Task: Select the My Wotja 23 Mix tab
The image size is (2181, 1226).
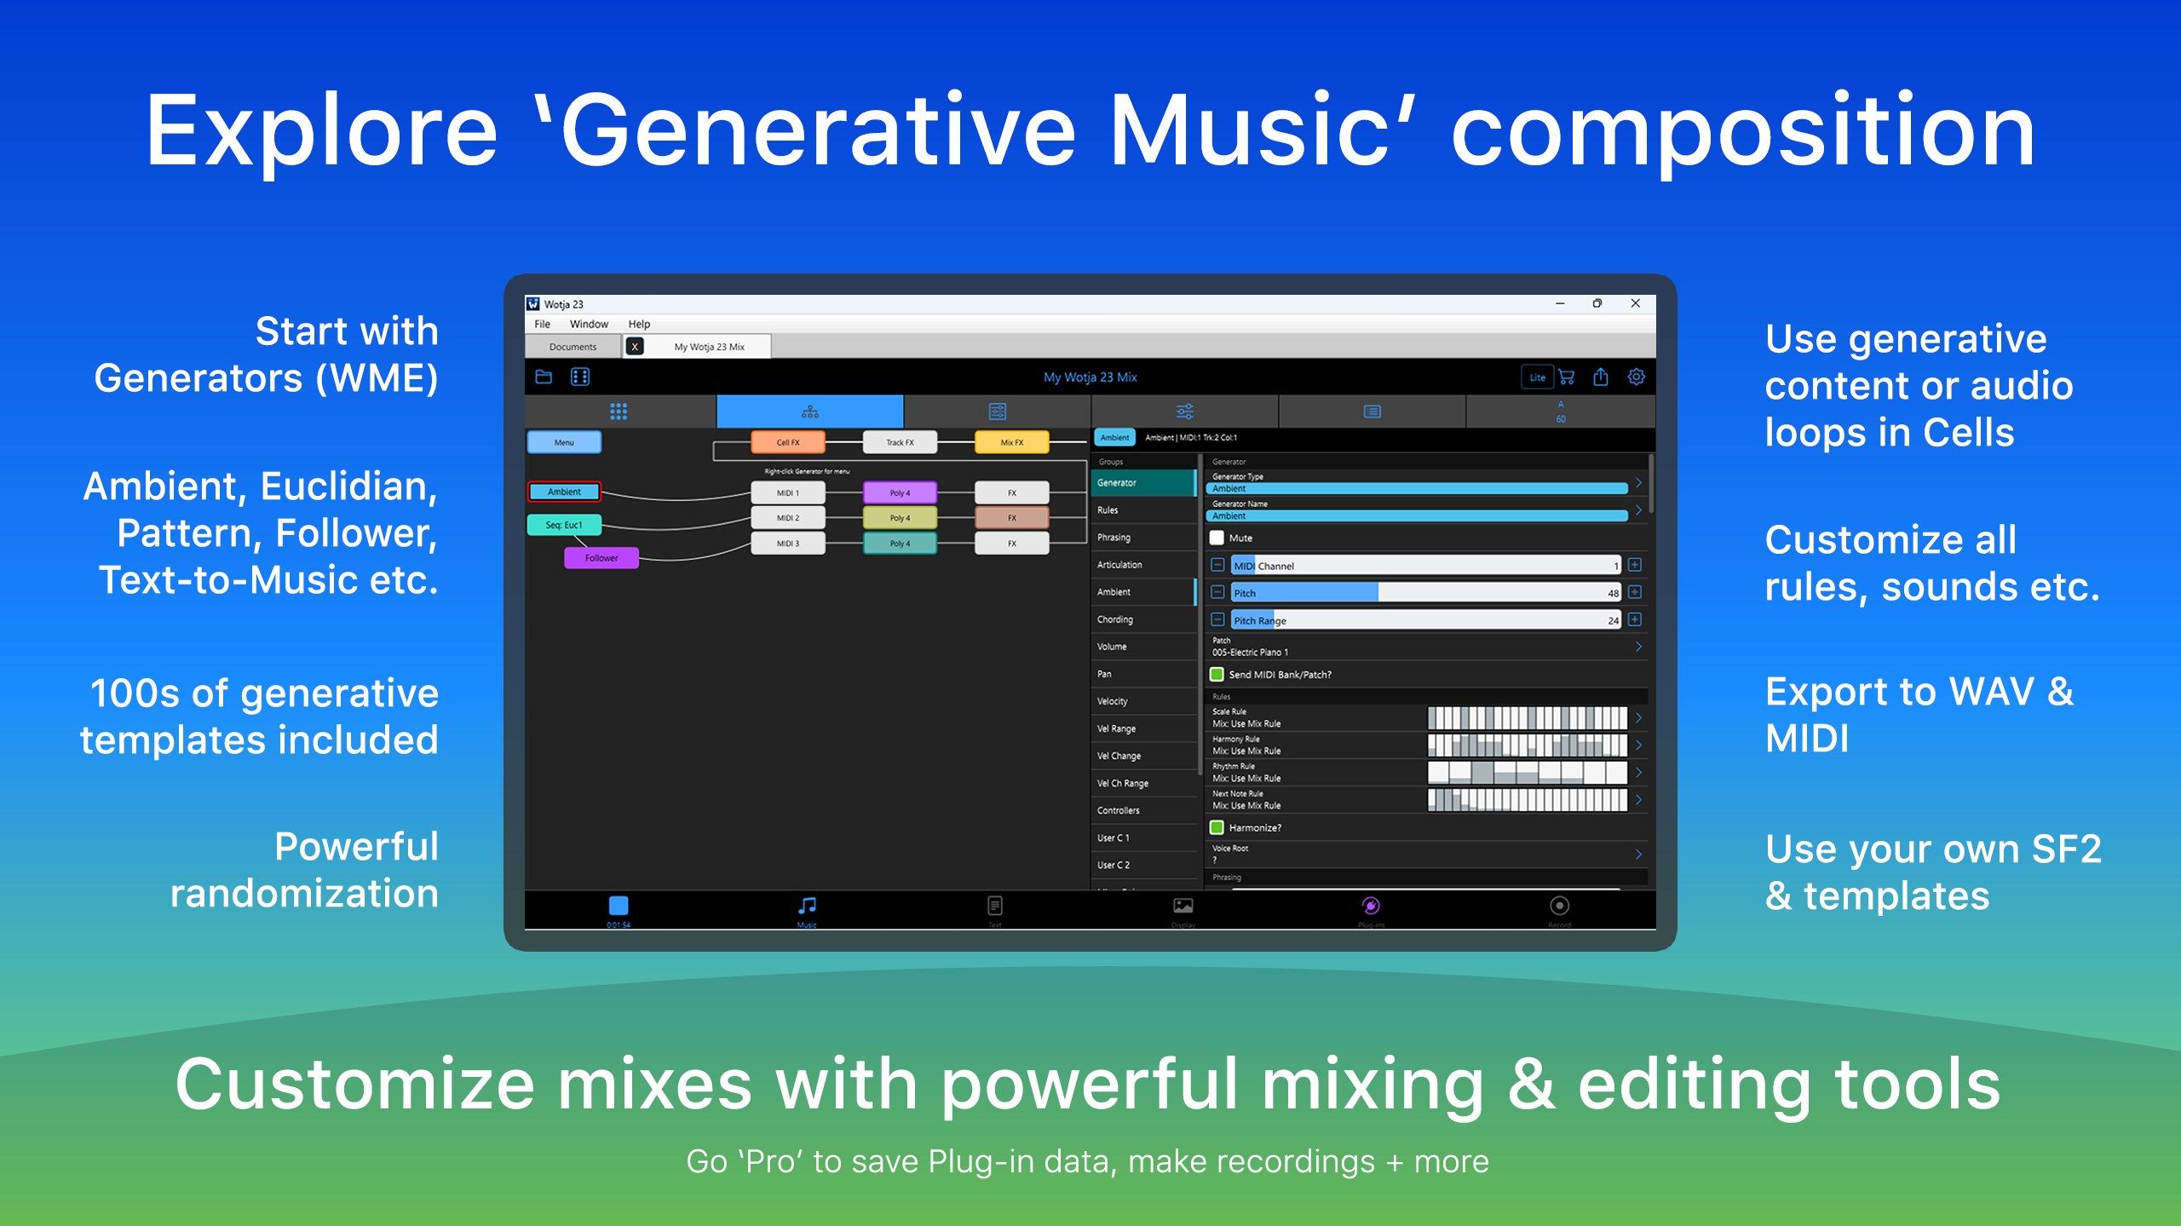Action: pos(709,347)
